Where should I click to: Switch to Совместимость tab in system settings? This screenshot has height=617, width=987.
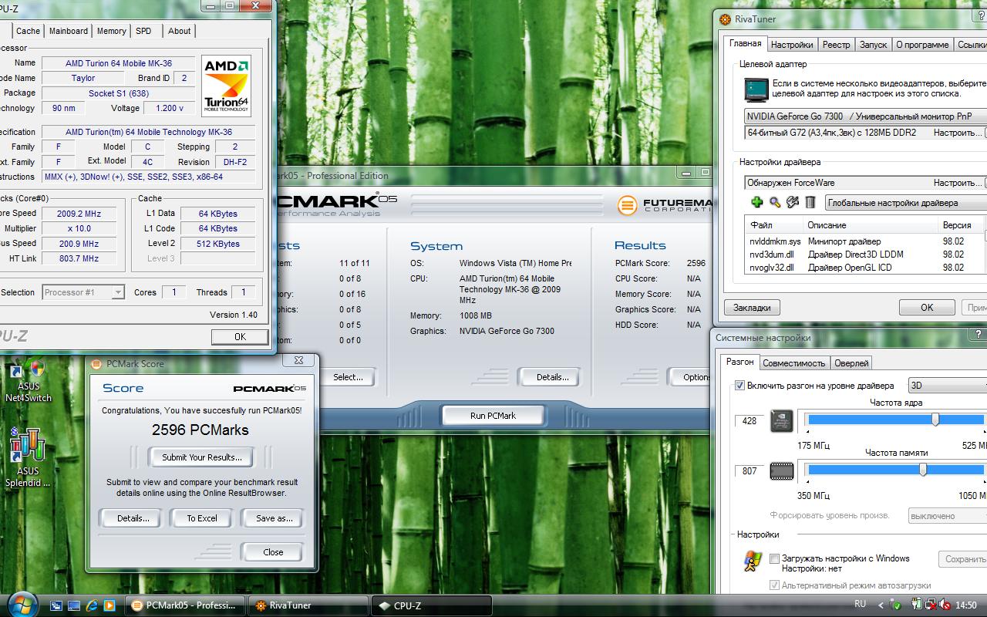point(794,363)
